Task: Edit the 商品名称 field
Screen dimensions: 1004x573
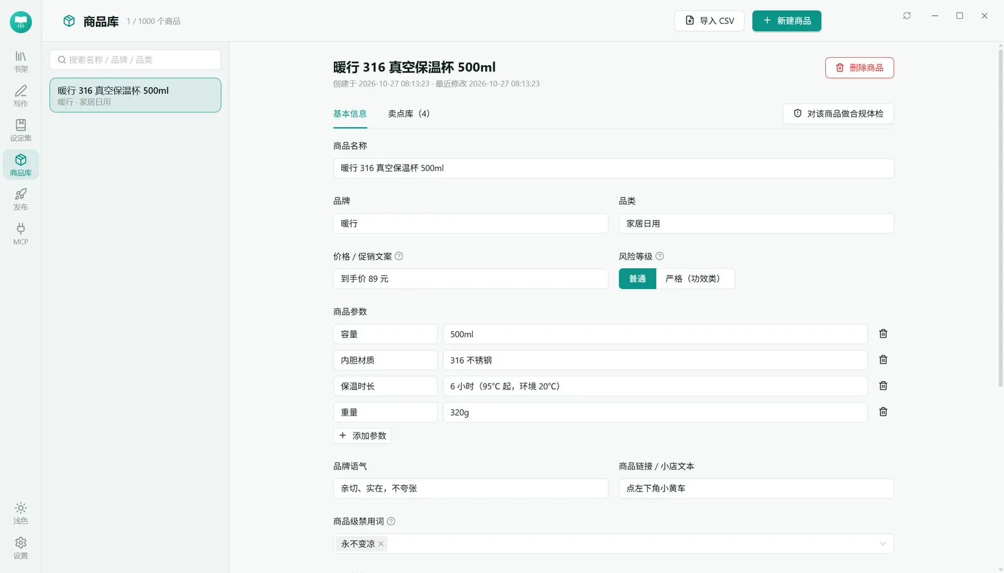Action: click(614, 168)
